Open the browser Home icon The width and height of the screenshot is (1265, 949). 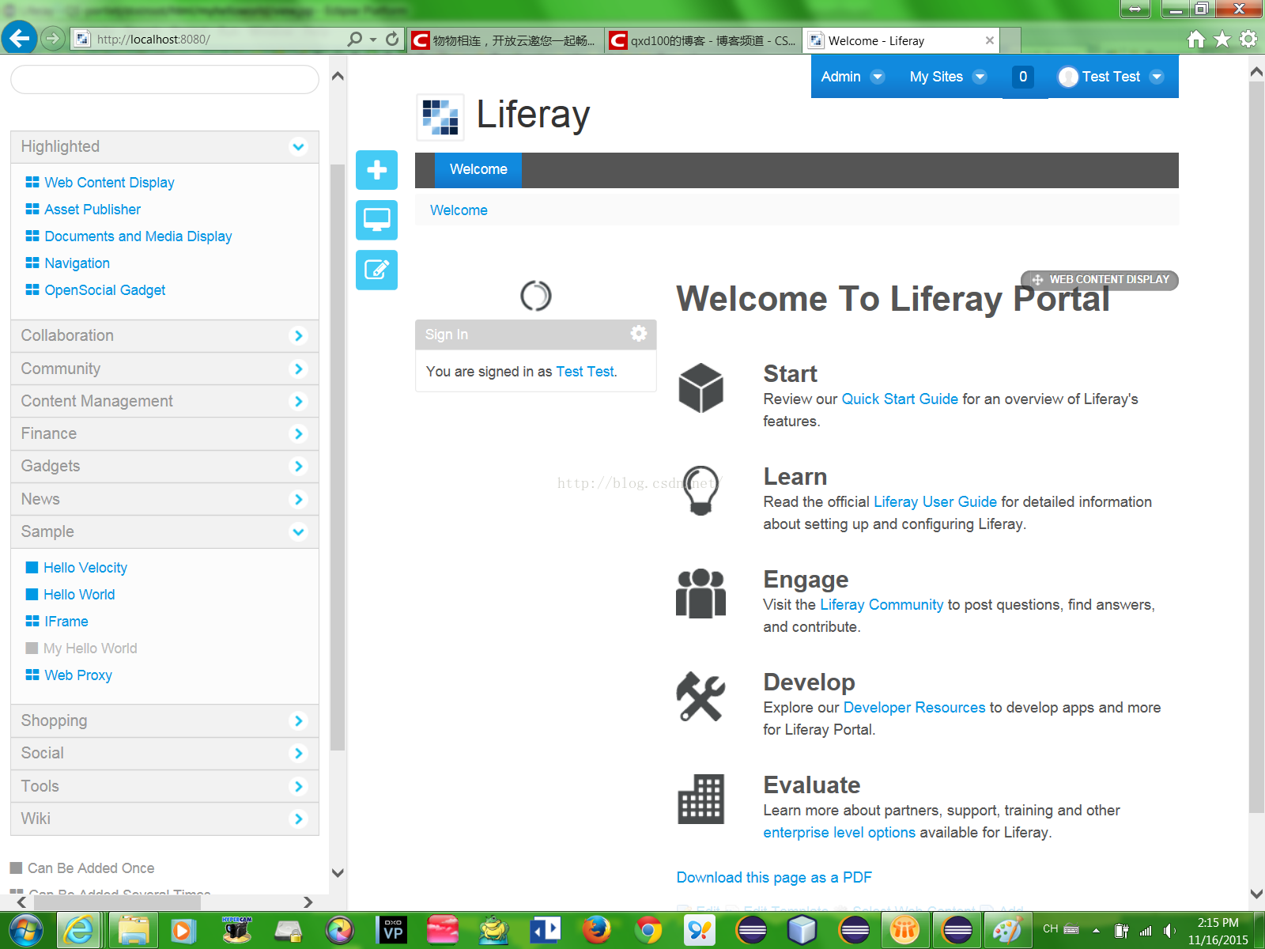pos(1196,39)
